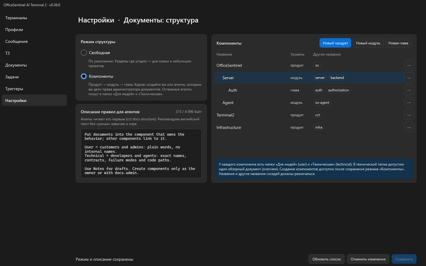Open more options for Server row

(409, 78)
